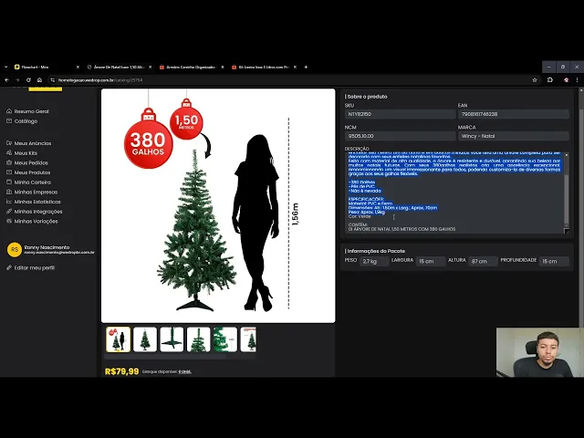Viewport: 584px width, 438px height.
Task: Switch to the Armário Cantinho Organizador tab
Action: click(x=190, y=67)
